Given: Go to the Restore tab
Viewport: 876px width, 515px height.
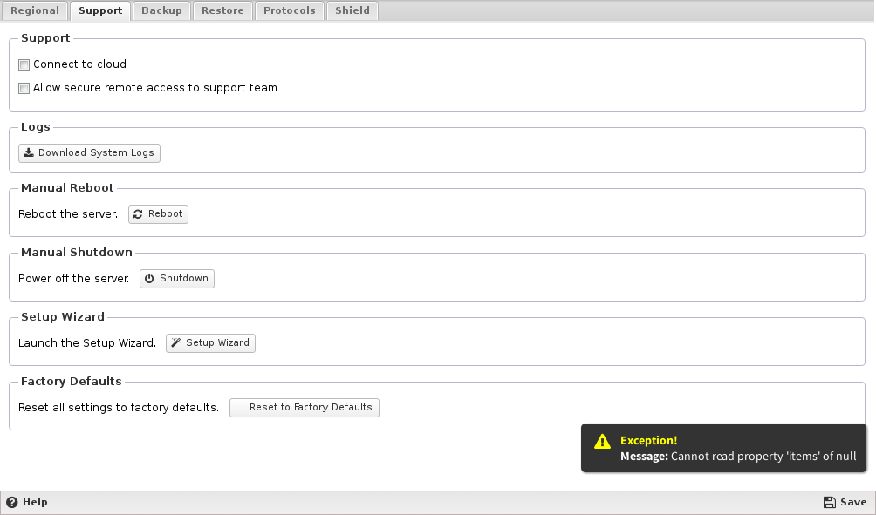Looking at the screenshot, I should (x=222, y=10).
